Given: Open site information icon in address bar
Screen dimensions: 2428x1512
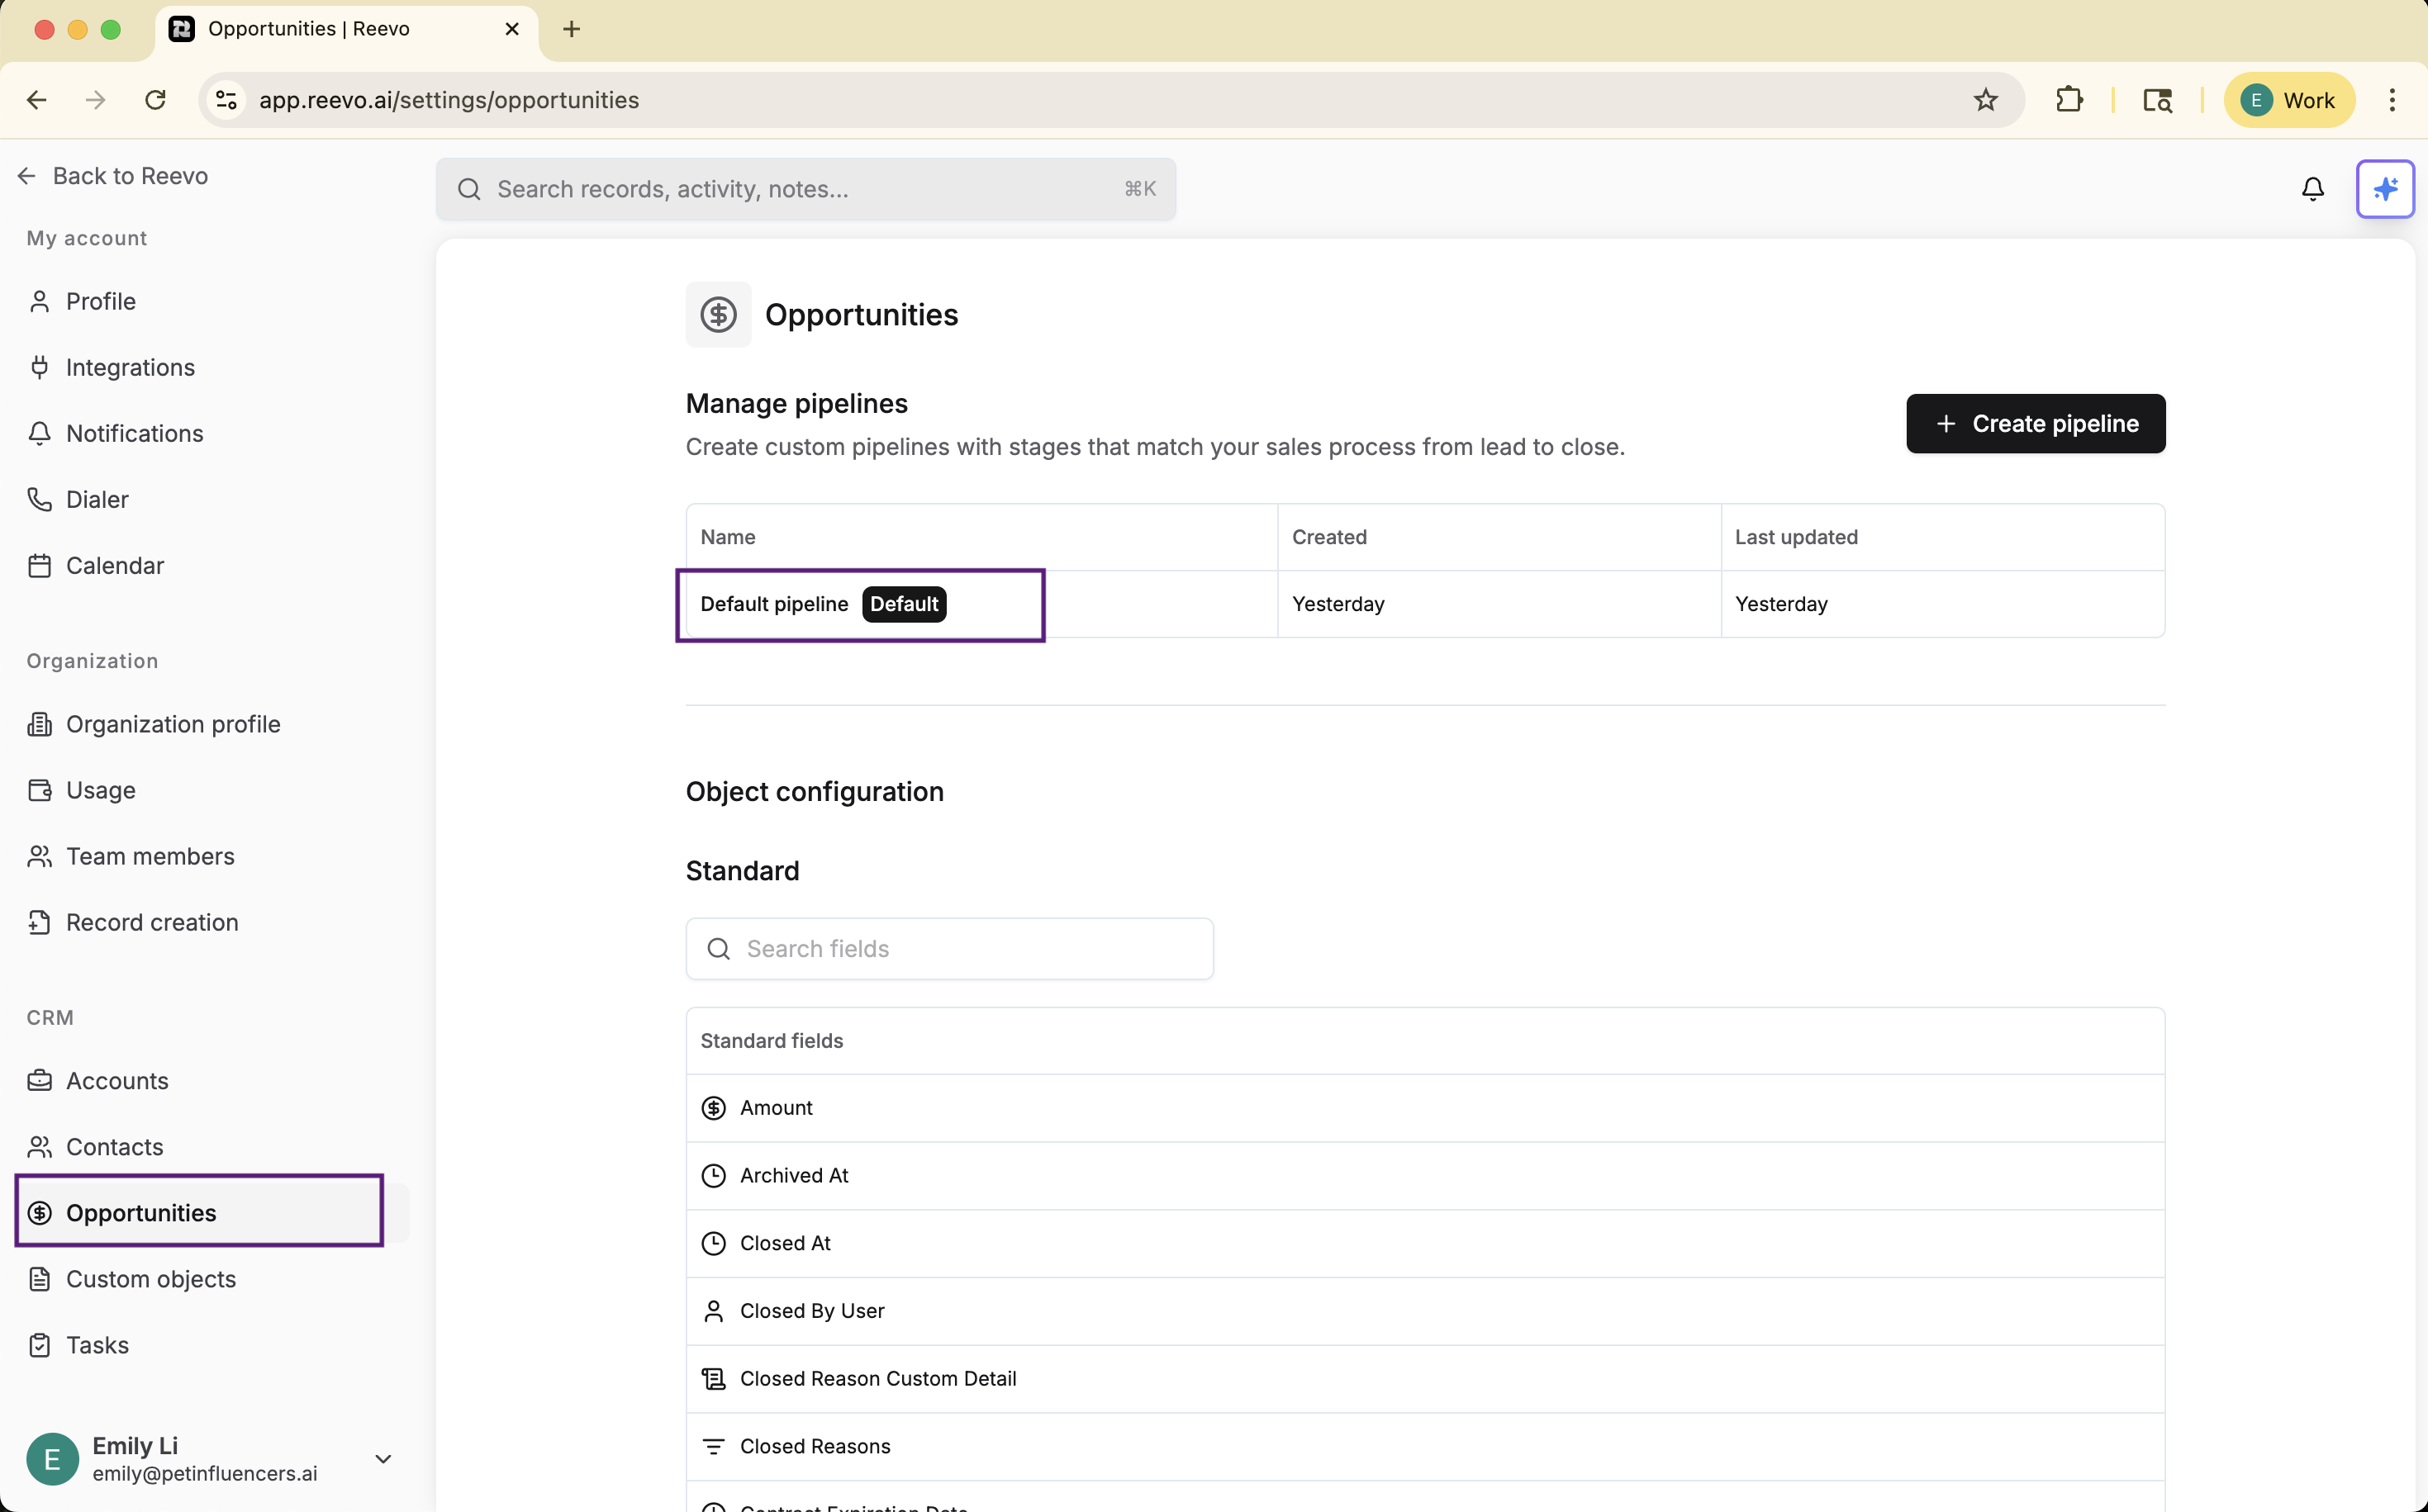Looking at the screenshot, I should [x=227, y=100].
